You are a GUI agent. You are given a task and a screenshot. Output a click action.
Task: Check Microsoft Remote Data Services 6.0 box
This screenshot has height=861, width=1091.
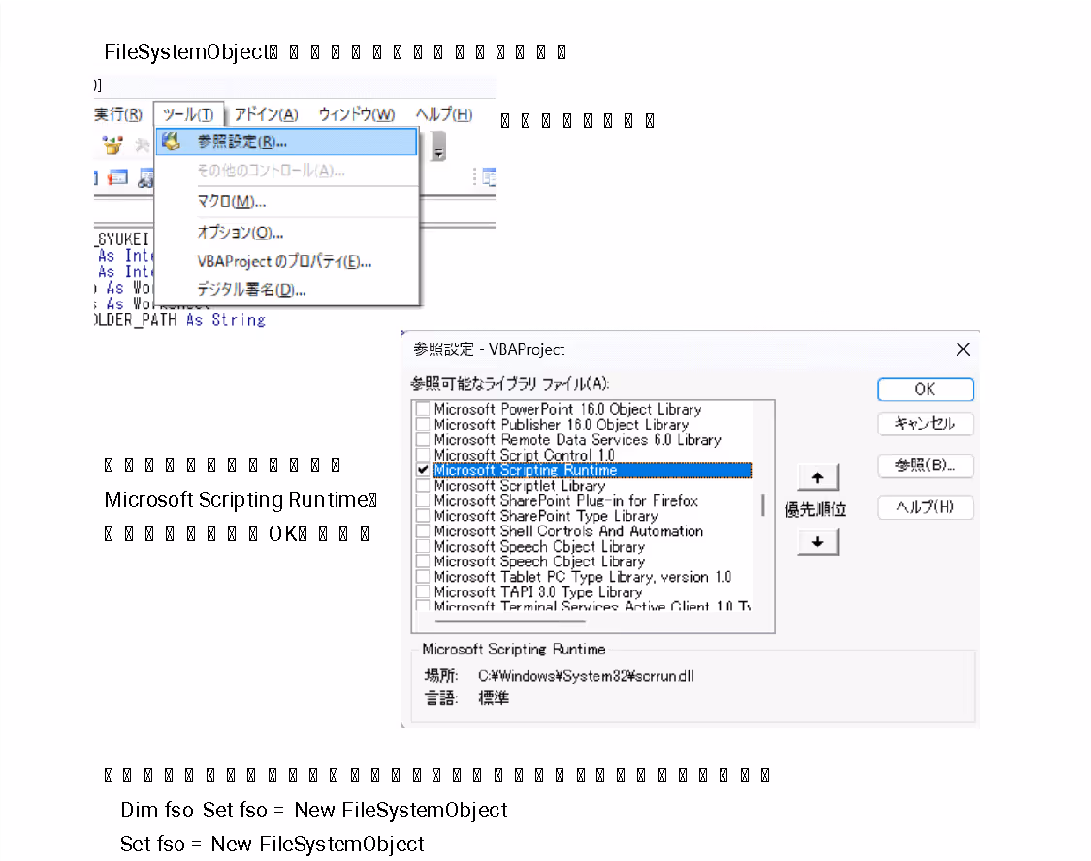[x=423, y=440]
